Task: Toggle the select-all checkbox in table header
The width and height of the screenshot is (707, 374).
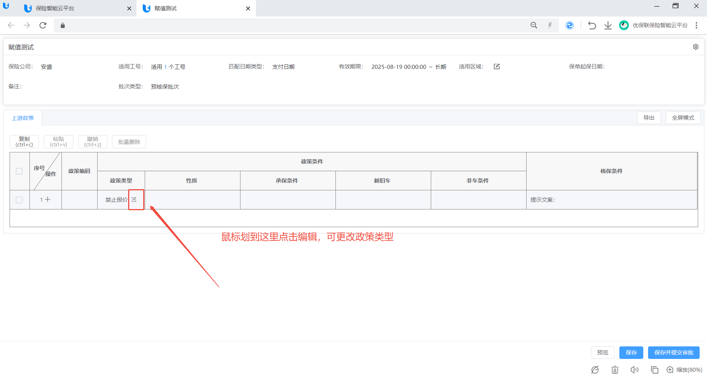Action: tap(19, 171)
